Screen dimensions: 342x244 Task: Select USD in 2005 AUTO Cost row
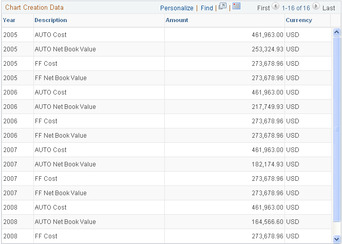(x=293, y=35)
